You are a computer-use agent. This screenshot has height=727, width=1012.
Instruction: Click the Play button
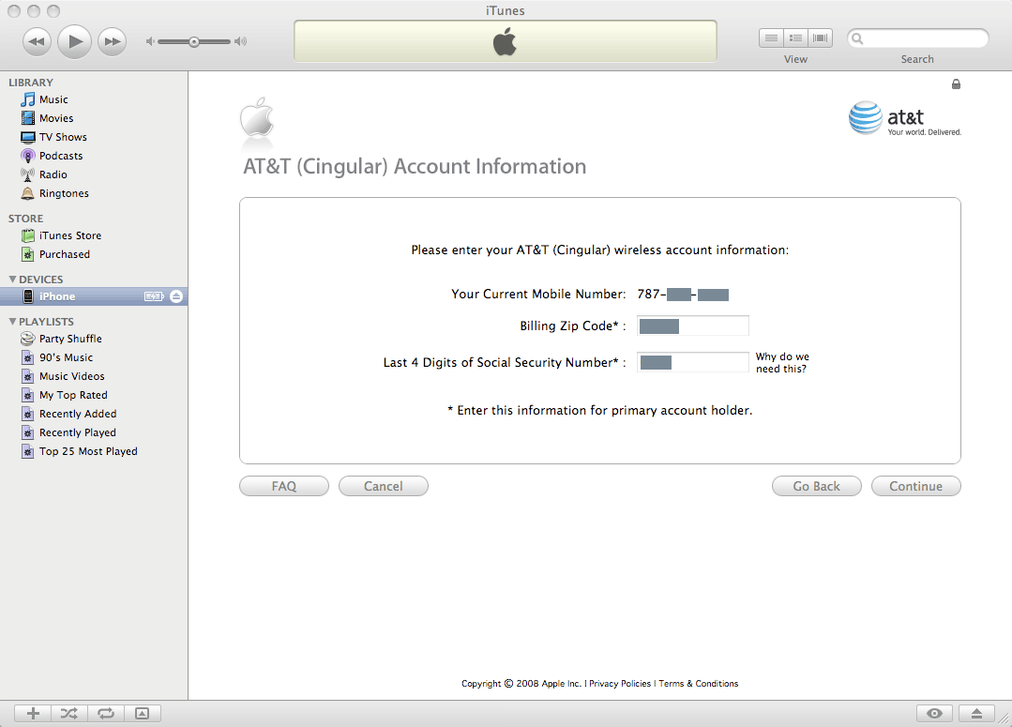74,42
